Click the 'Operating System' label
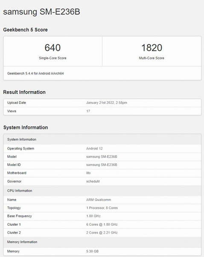This screenshot has width=204, height=257. (21, 149)
